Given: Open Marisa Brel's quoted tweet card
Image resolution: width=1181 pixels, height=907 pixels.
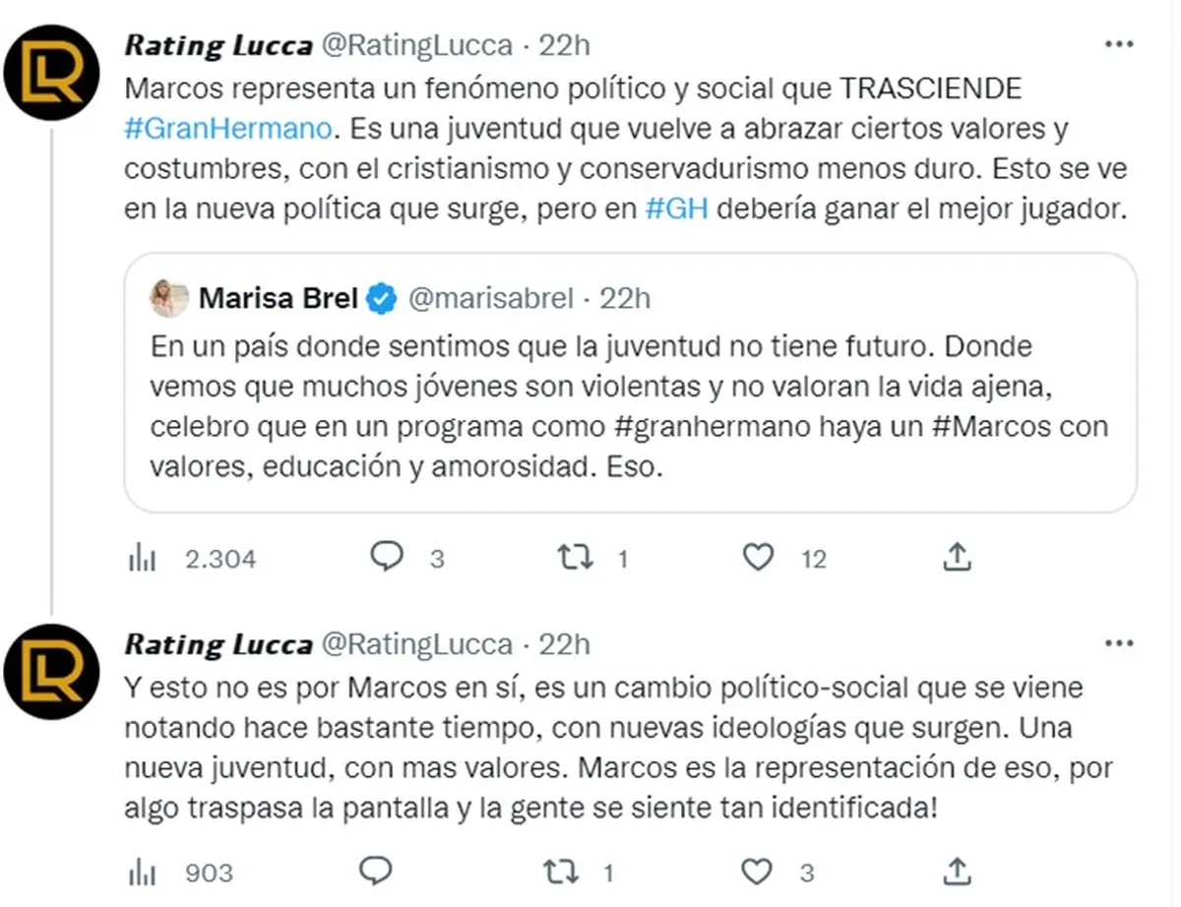Looking at the screenshot, I should [x=630, y=413].
